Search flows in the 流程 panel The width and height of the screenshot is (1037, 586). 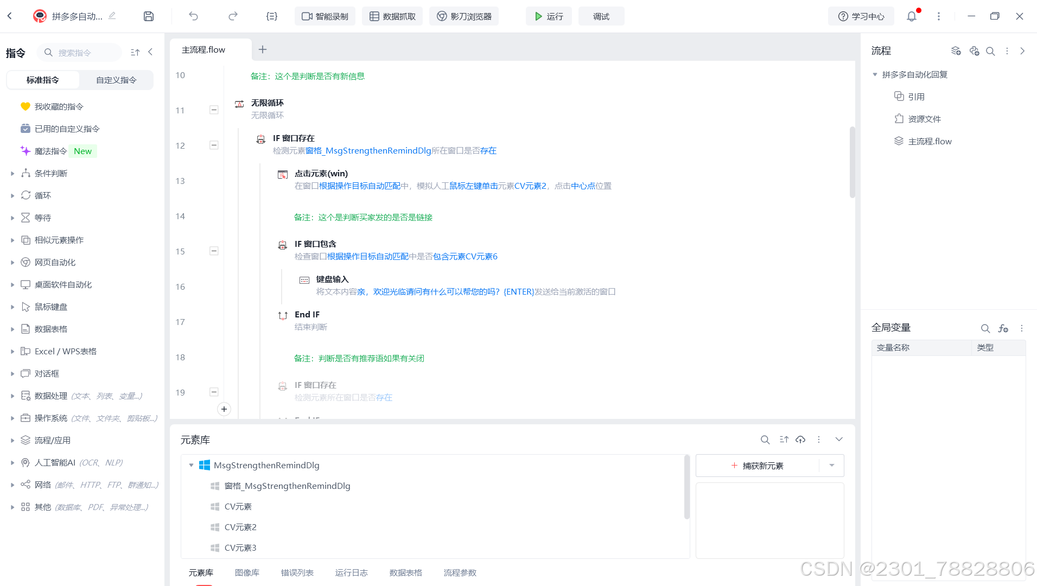point(990,51)
